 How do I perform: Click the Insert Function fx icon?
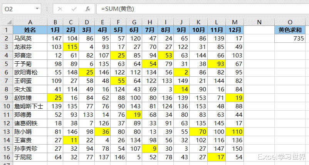tap(88, 9)
